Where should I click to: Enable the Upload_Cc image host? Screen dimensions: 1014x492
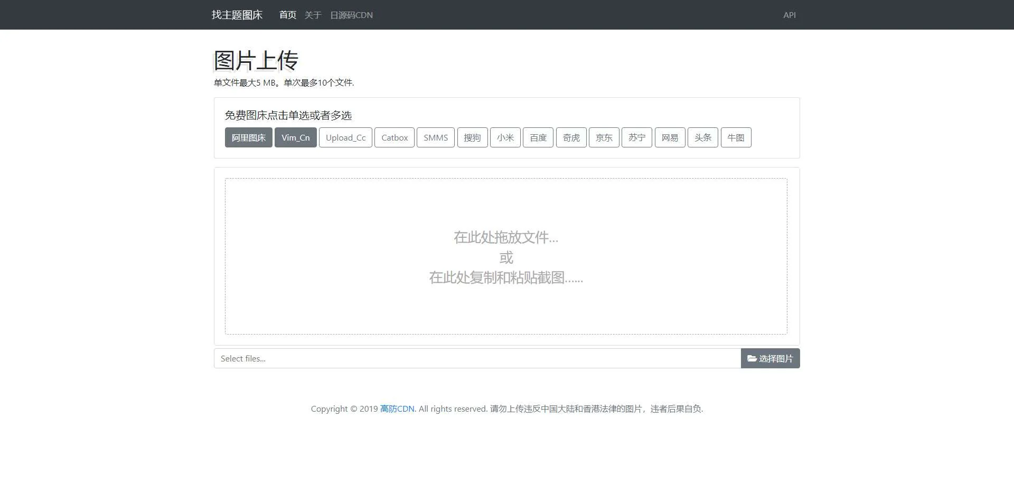pyautogui.click(x=345, y=138)
